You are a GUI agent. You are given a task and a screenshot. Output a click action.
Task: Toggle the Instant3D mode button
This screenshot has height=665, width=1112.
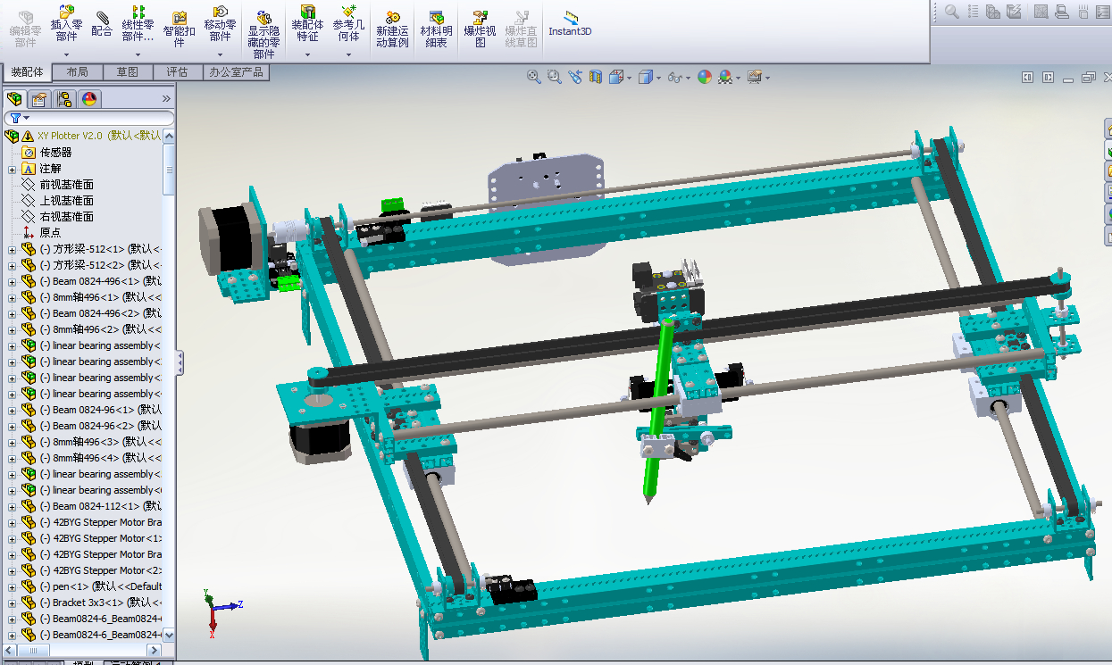point(570,23)
